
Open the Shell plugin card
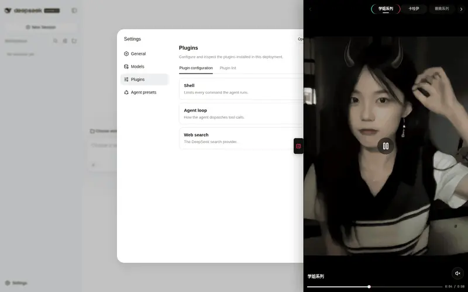(241, 89)
